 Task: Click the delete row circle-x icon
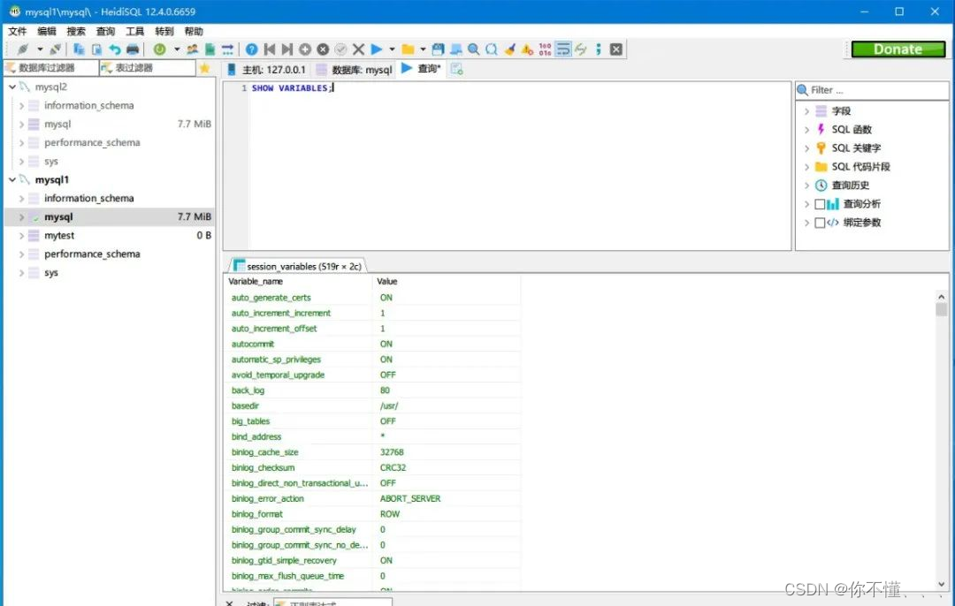click(323, 49)
